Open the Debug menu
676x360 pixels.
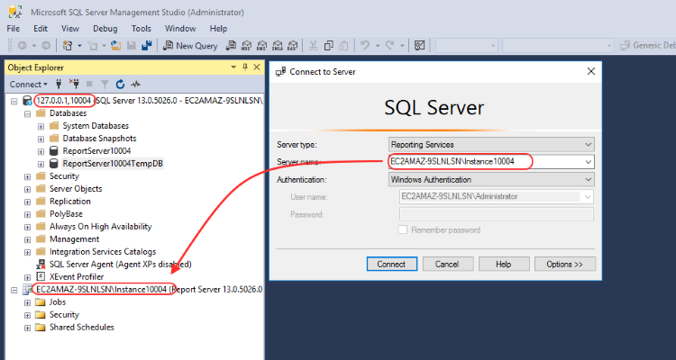tap(105, 29)
